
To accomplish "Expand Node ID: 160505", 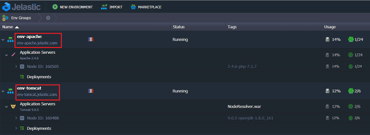I will [16, 67].
